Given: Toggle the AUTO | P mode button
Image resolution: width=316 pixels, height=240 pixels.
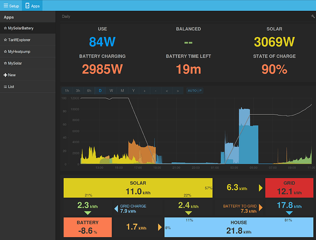Looking at the screenshot, I should [194, 91].
